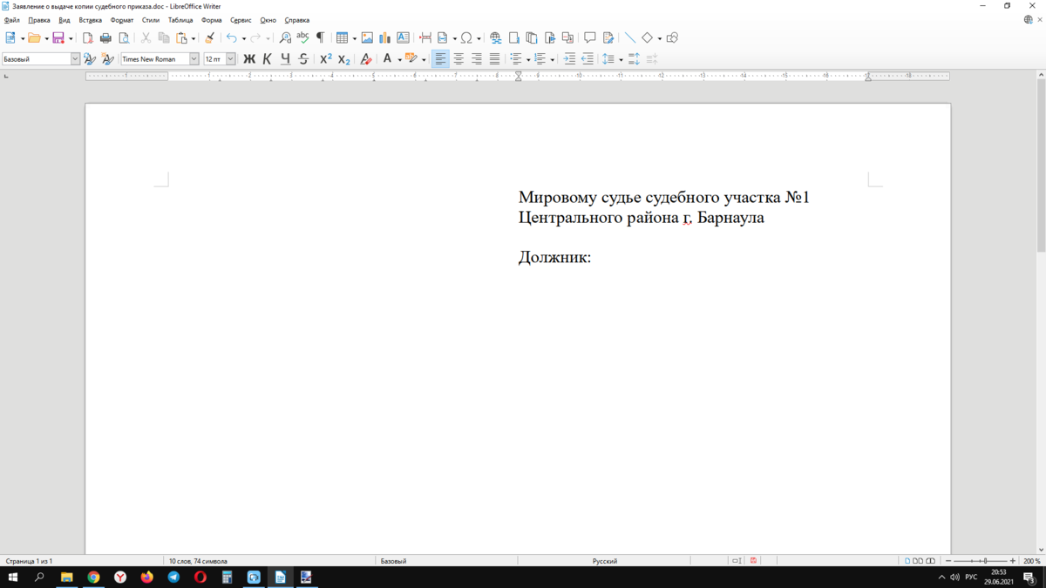
Task: Open the Формат menu
Action: (122, 20)
